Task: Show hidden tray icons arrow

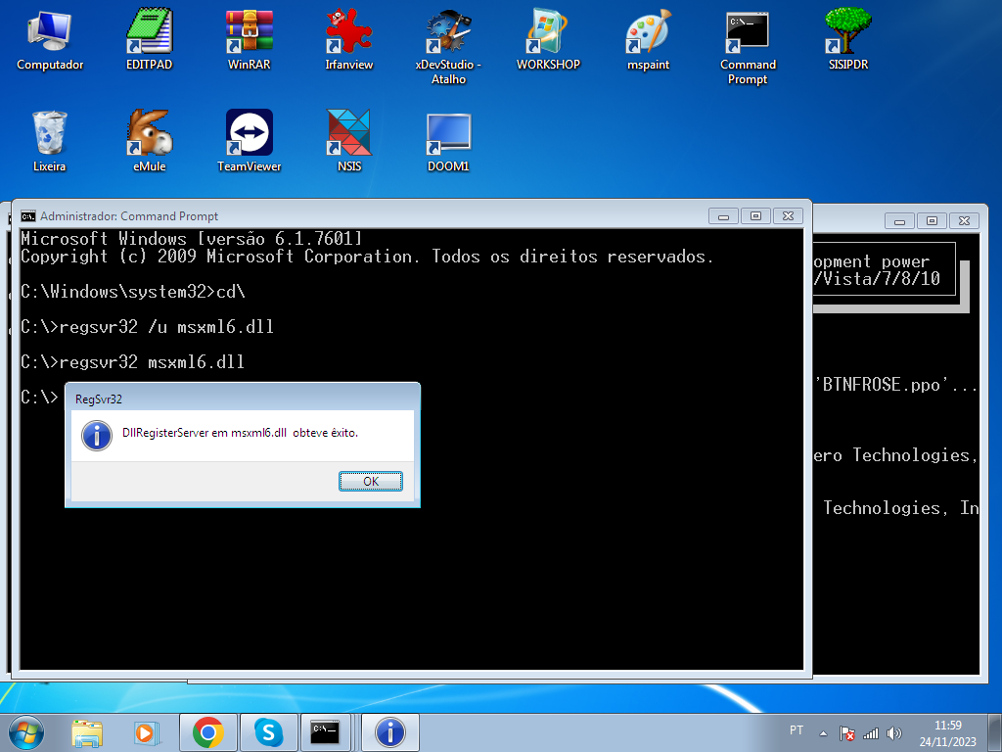Action: tap(823, 733)
